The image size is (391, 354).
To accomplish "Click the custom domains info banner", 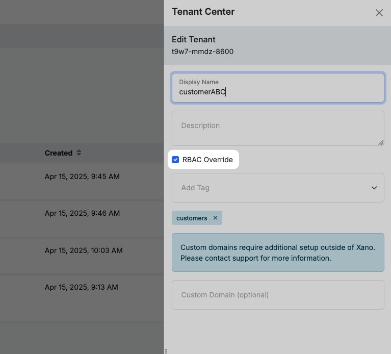I will click(x=278, y=252).
